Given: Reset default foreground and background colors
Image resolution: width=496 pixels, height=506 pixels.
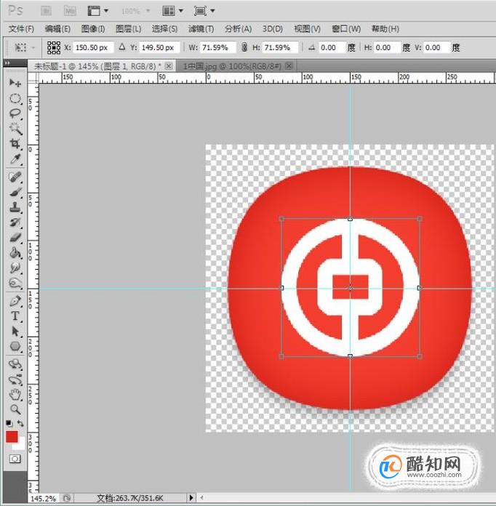Looking at the screenshot, I should pos(9,423).
